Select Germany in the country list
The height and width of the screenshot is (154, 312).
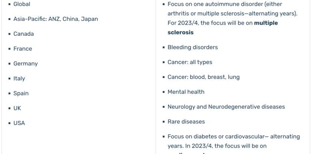[26, 64]
